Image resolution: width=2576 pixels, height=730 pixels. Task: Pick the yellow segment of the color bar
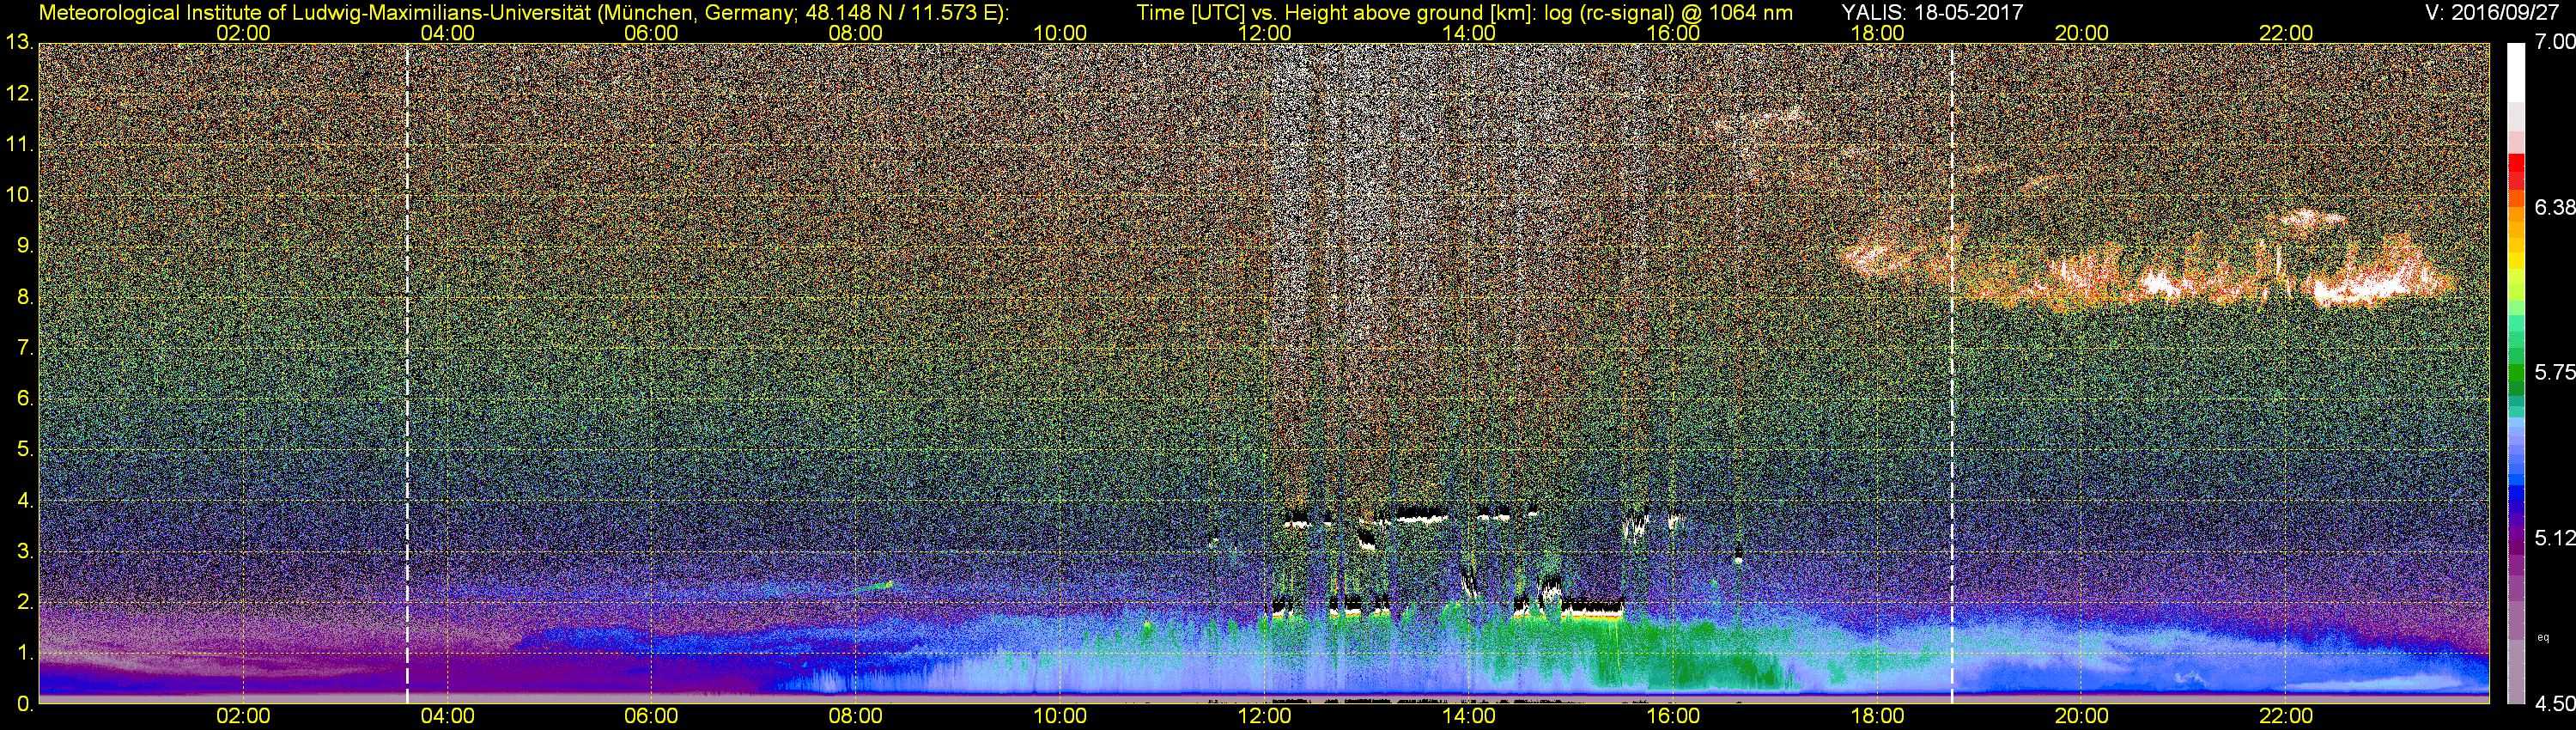(2516, 262)
